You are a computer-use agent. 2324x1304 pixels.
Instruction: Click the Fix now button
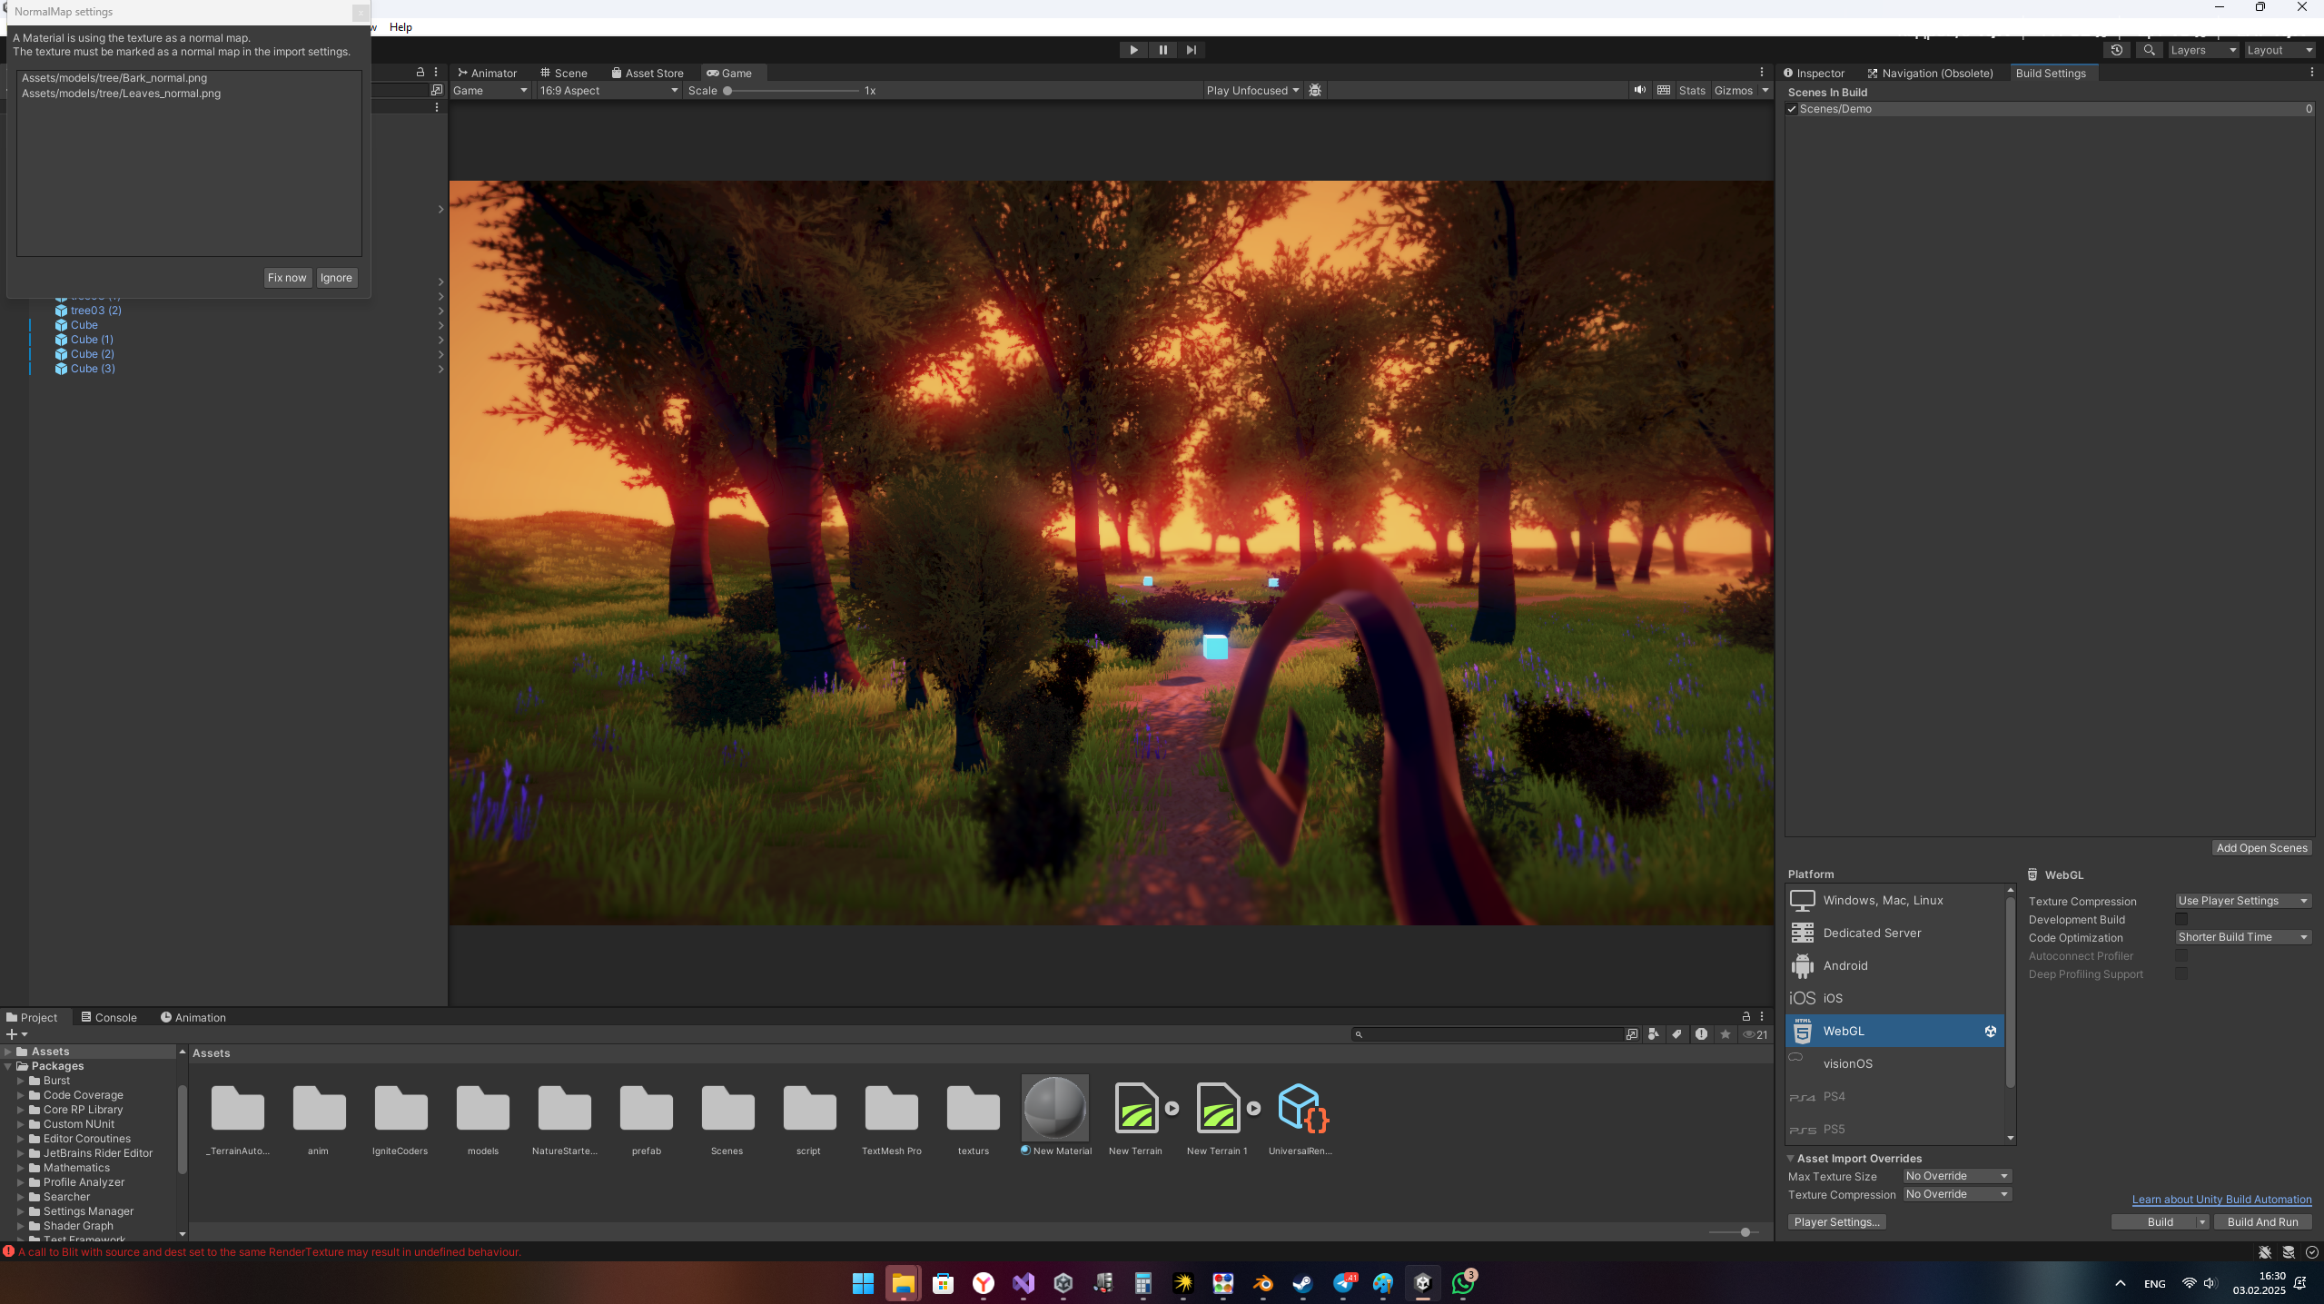[x=287, y=278]
